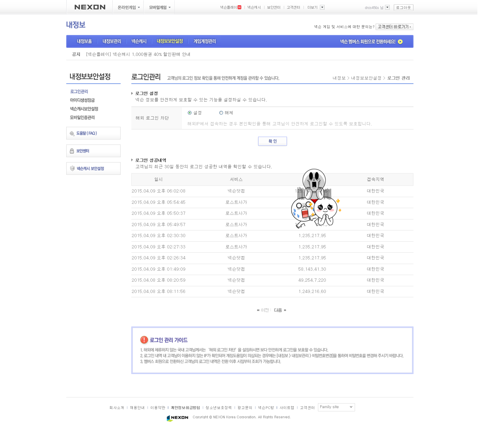Click the yellow arrow icon on the 멤버스 banner
The height and width of the screenshot is (440, 480).
pyautogui.click(x=400, y=42)
